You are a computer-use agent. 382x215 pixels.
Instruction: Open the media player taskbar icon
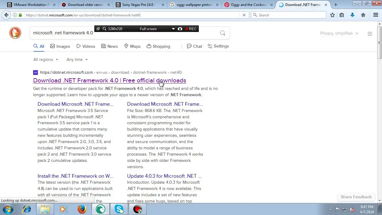click(63, 209)
